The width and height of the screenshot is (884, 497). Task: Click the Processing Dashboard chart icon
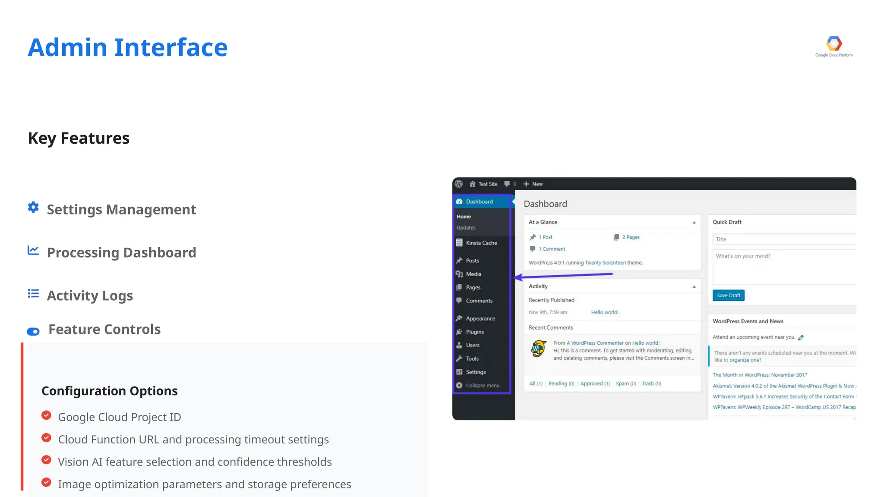(33, 250)
